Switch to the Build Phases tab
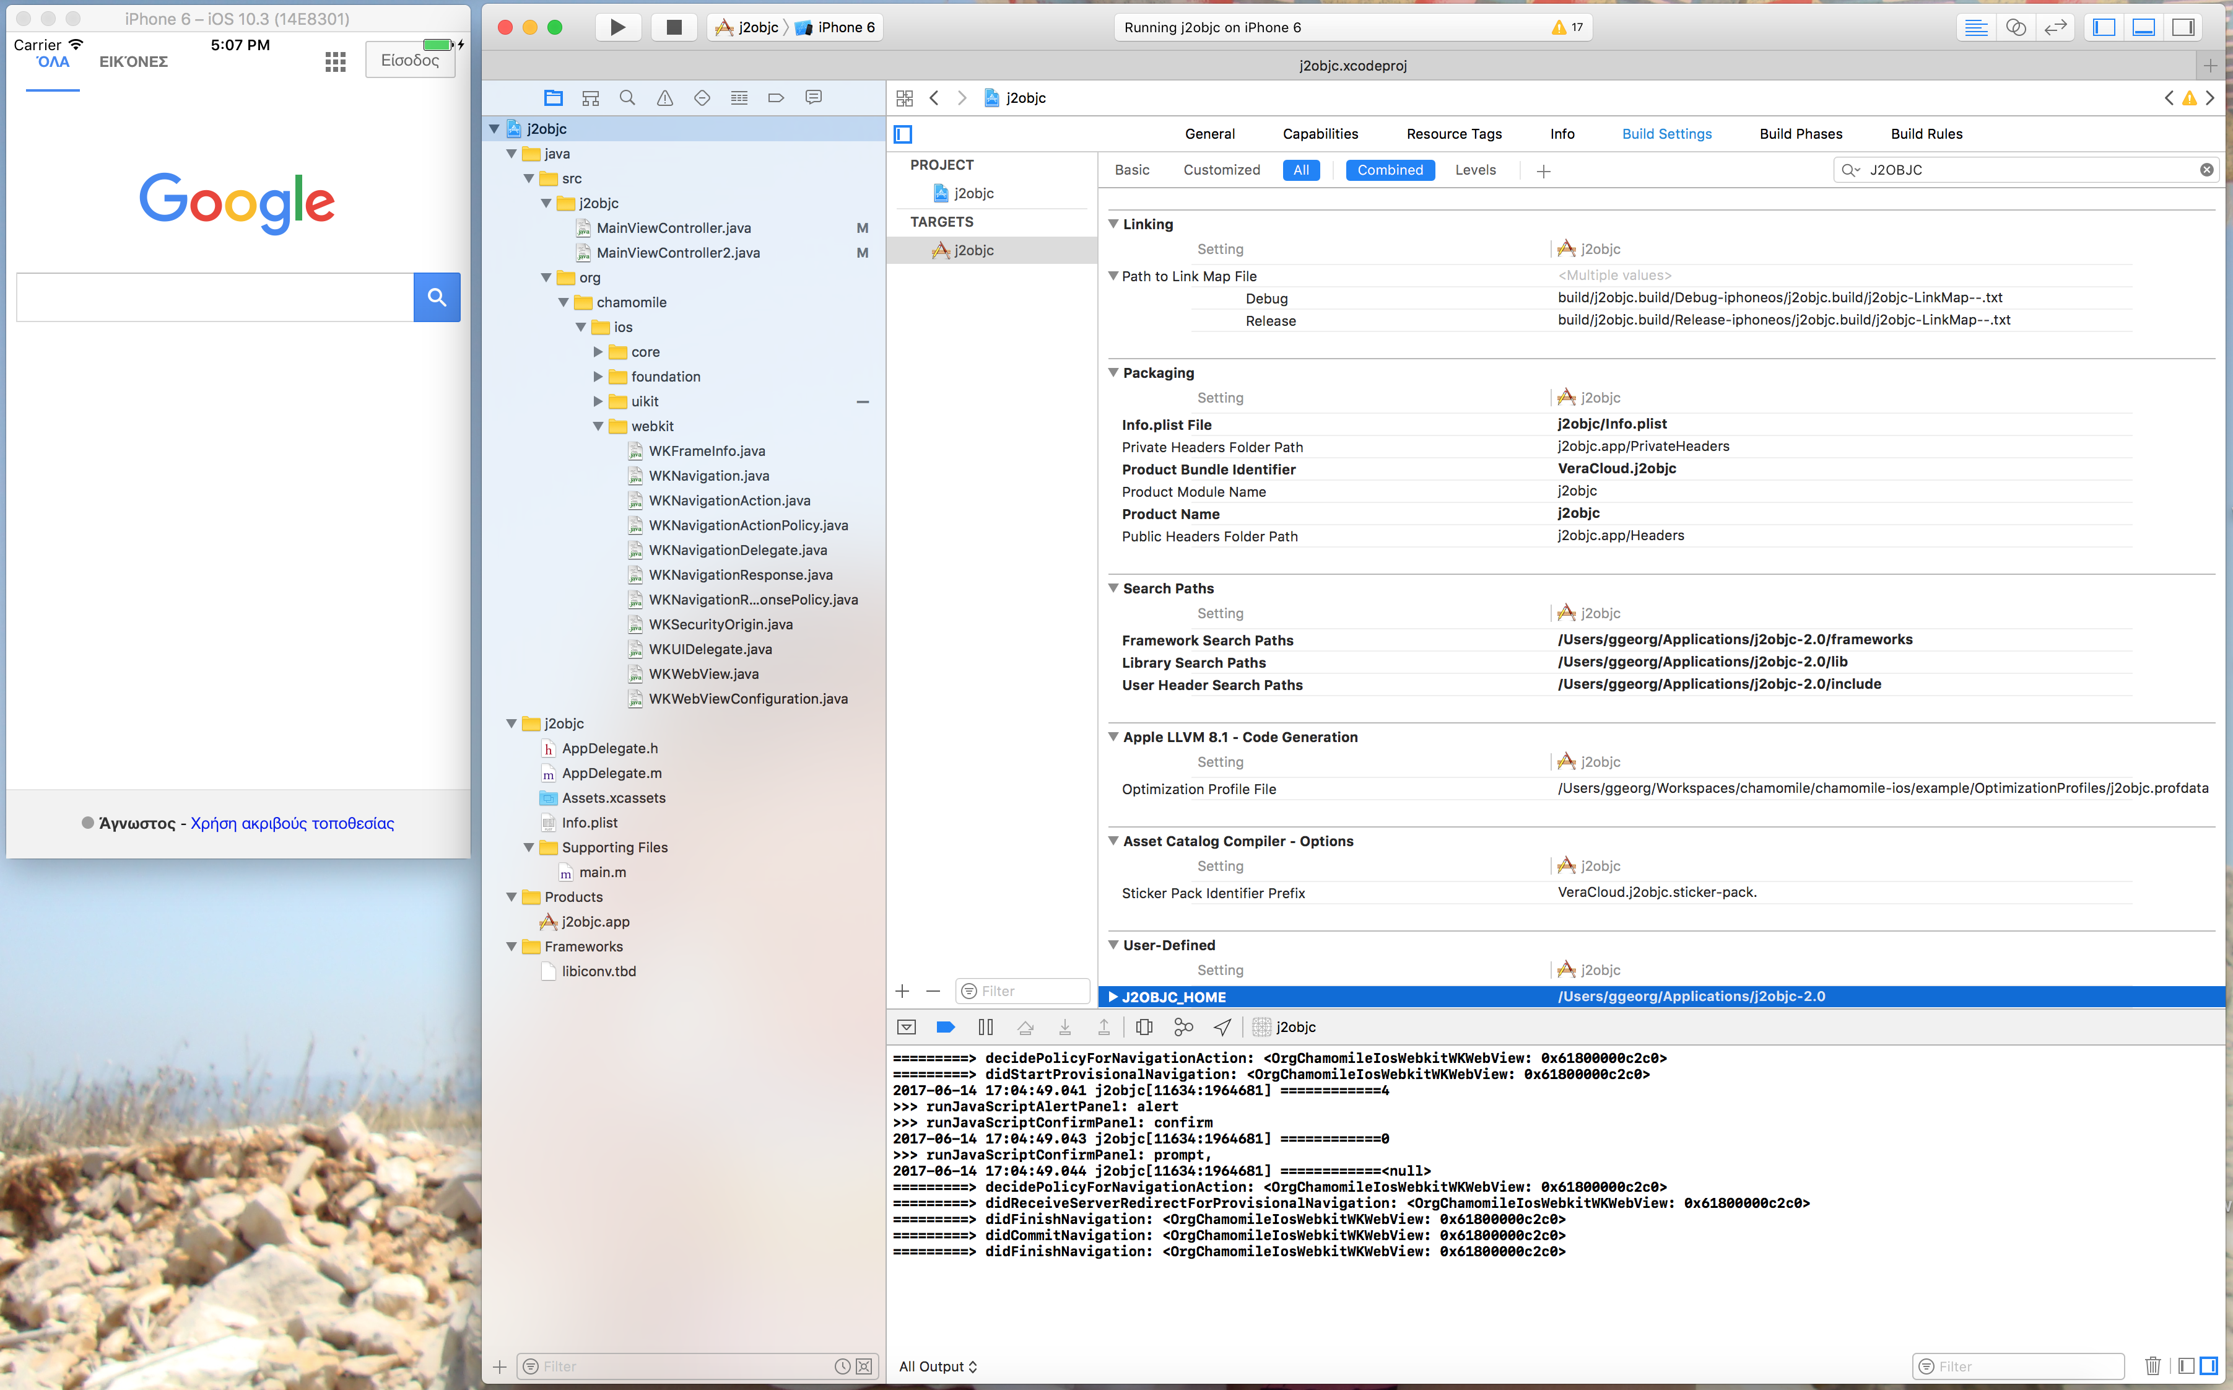This screenshot has height=1390, width=2233. pos(1800,134)
